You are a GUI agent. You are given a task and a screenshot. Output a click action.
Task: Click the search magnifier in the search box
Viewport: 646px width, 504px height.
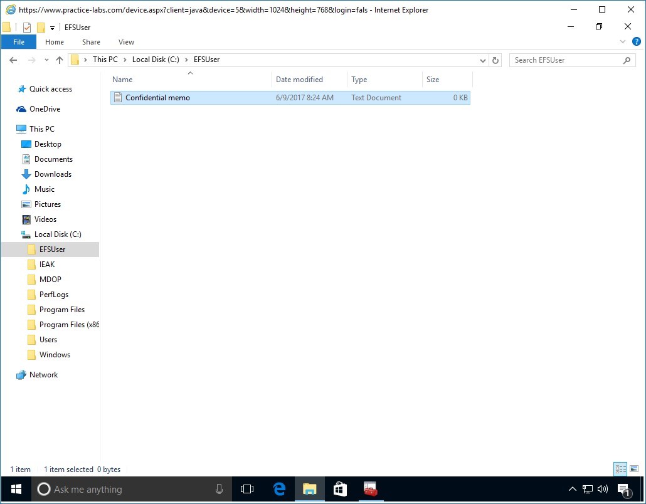627,60
